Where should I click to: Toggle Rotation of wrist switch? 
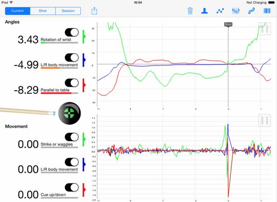72,33
